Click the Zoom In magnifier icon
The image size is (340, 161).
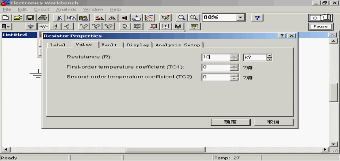pos(194,18)
